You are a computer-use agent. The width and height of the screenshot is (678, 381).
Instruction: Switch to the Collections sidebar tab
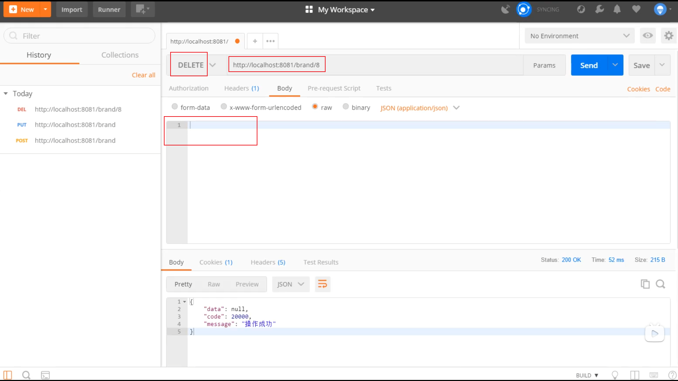120,55
